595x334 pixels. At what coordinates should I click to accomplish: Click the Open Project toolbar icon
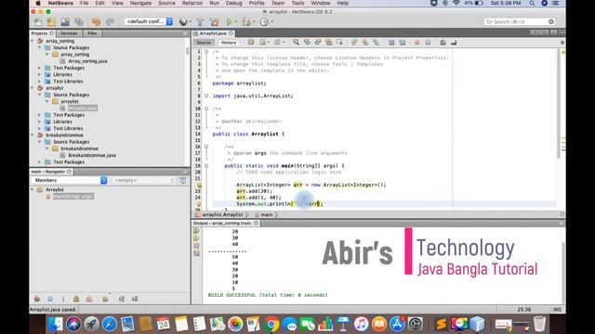[x=65, y=22]
